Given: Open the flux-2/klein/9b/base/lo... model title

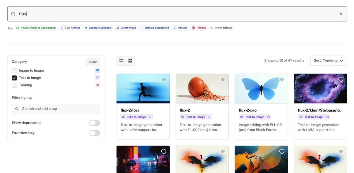Looking at the screenshot, I should pyautogui.click(x=320, y=110).
